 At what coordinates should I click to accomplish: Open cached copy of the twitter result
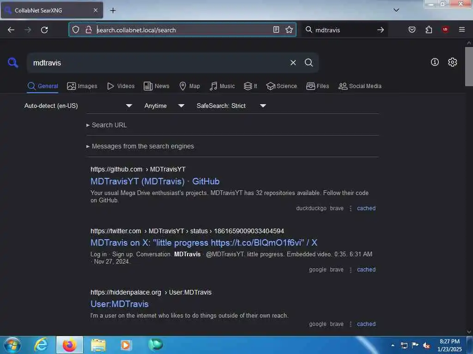click(366, 270)
